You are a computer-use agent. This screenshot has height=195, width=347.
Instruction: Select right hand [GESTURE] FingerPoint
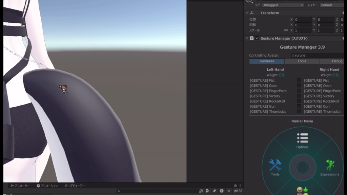tap(323, 91)
